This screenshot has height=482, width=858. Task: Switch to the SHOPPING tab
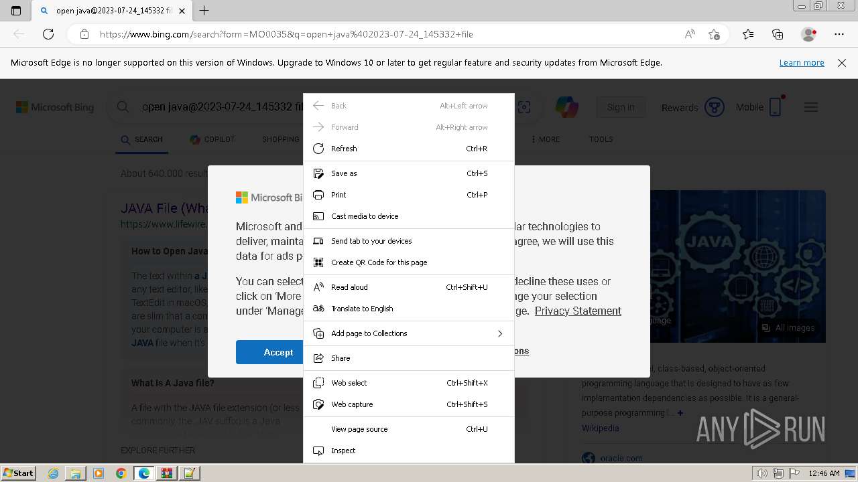point(281,139)
